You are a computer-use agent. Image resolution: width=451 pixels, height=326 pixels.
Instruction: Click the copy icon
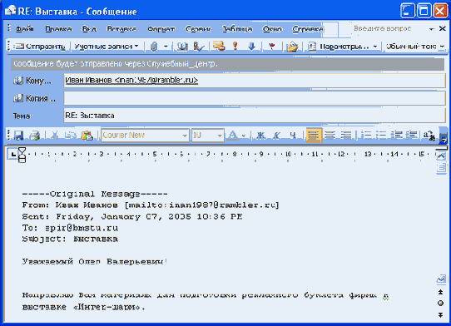coord(70,135)
